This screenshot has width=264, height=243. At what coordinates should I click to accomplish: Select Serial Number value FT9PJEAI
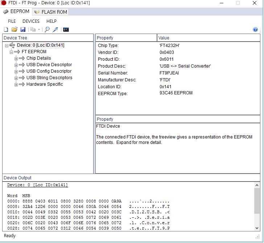click(x=169, y=73)
